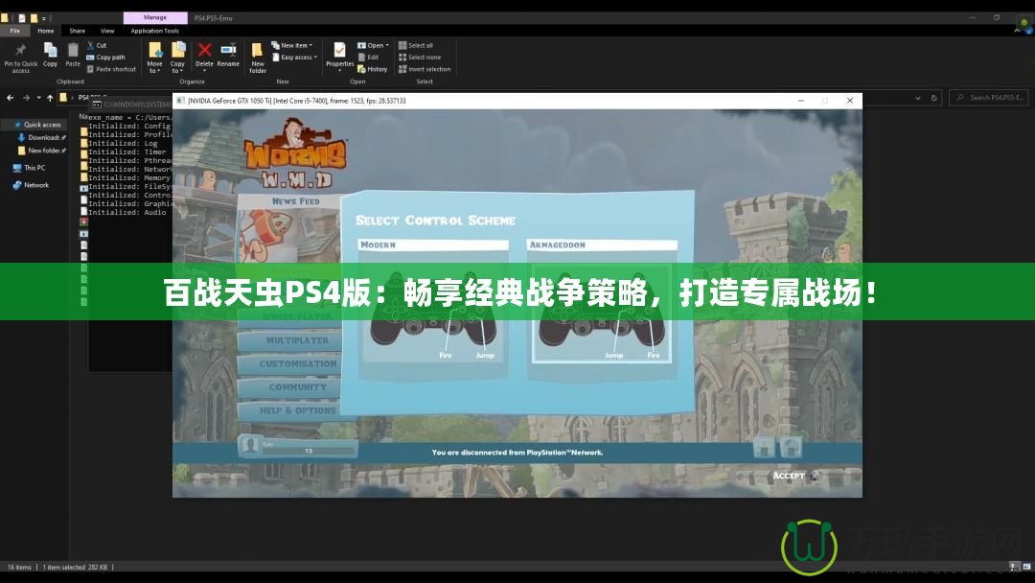Switch to the Share ribbon tab

(78, 31)
